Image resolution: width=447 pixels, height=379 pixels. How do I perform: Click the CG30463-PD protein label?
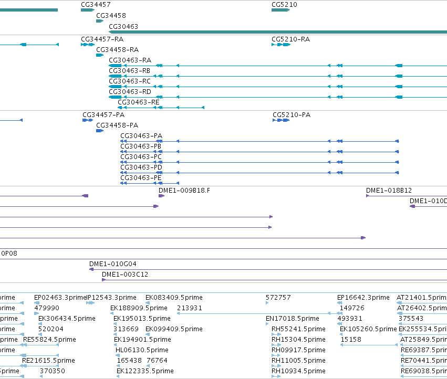[141, 167]
